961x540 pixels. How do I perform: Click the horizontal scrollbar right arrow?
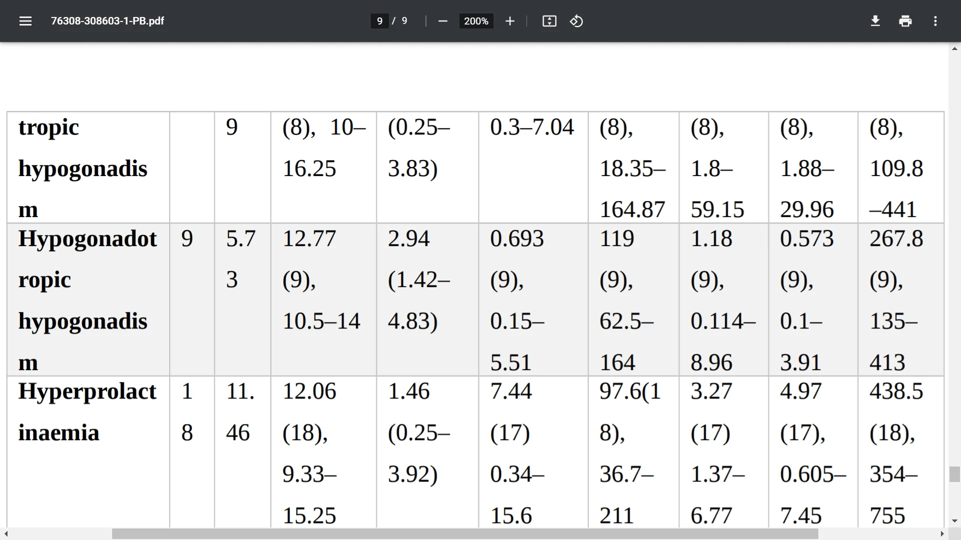pos(942,534)
